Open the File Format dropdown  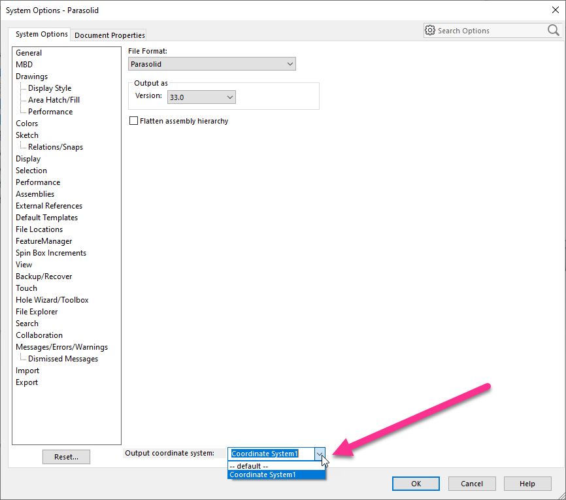212,64
